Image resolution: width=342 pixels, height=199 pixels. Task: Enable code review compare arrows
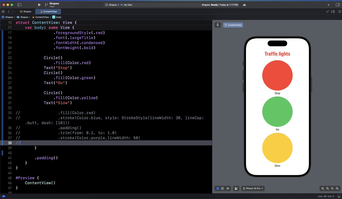(x=327, y=12)
